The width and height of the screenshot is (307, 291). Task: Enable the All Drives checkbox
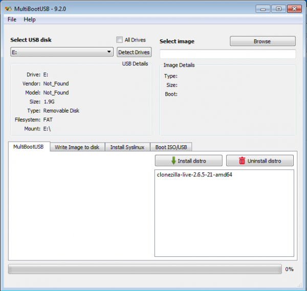(120, 40)
